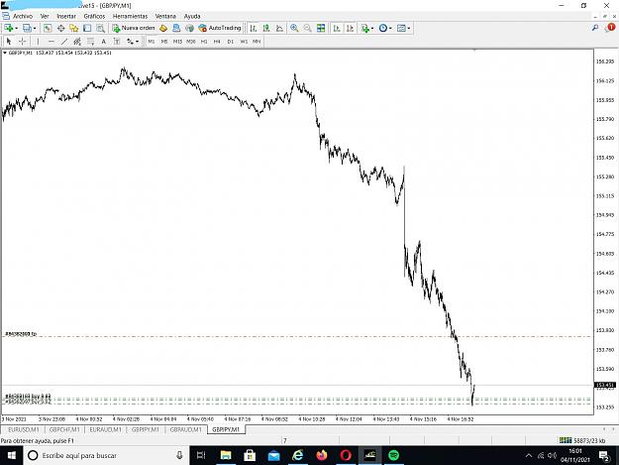Viewport: 619px width, 465px height.
Task: Select the Fibonacci Retracement tool
Action: (90, 41)
